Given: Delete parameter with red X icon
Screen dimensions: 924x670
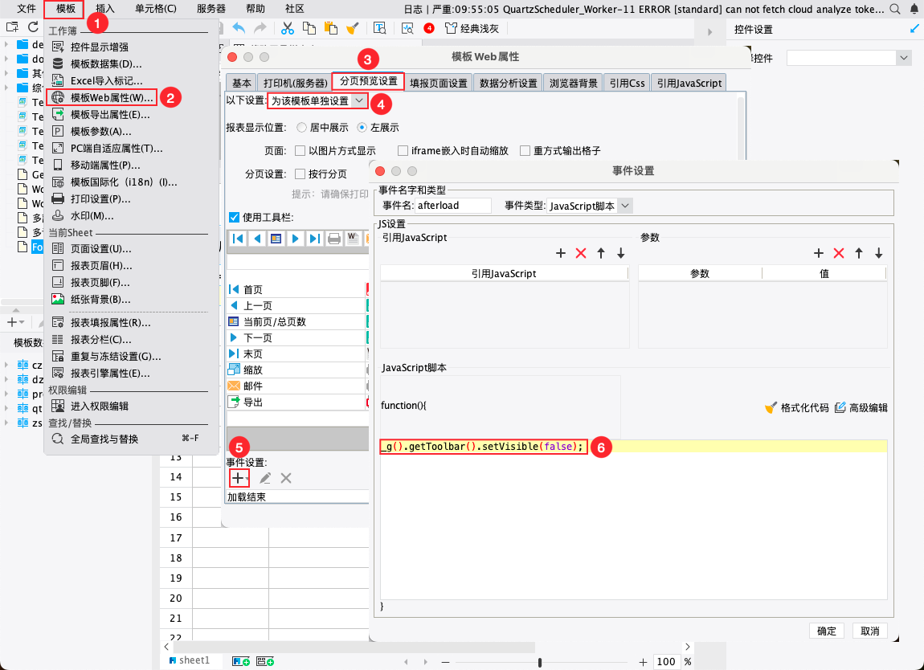Looking at the screenshot, I should [839, 253].
